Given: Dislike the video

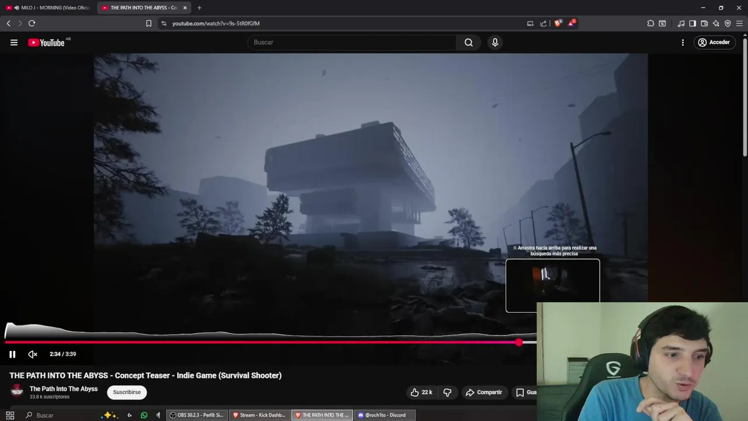Looking at the screenshot, I should tap(447, 392).
